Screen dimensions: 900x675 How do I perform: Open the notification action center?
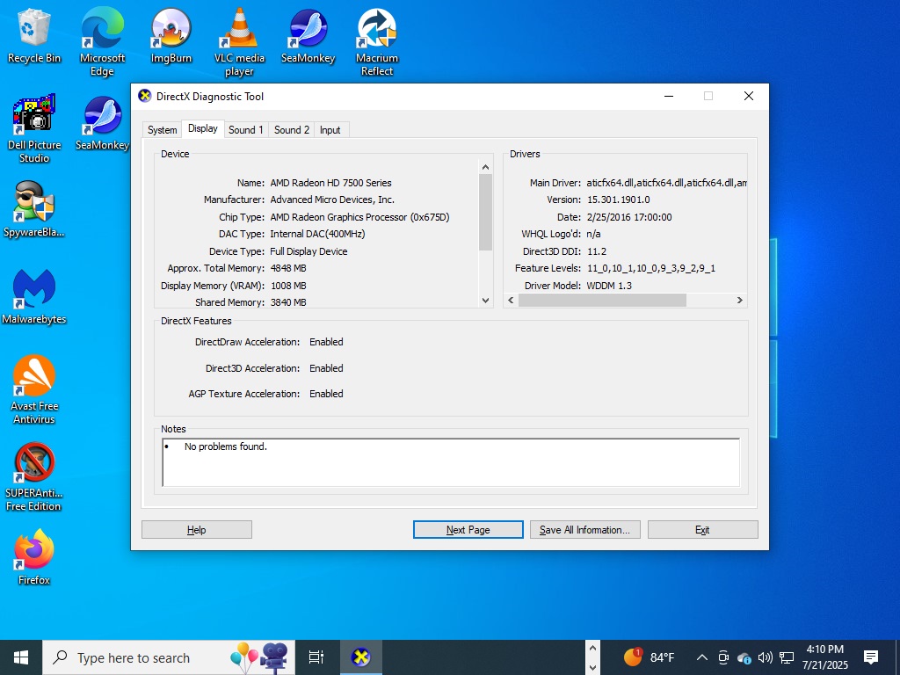click(x=871, y=657)
